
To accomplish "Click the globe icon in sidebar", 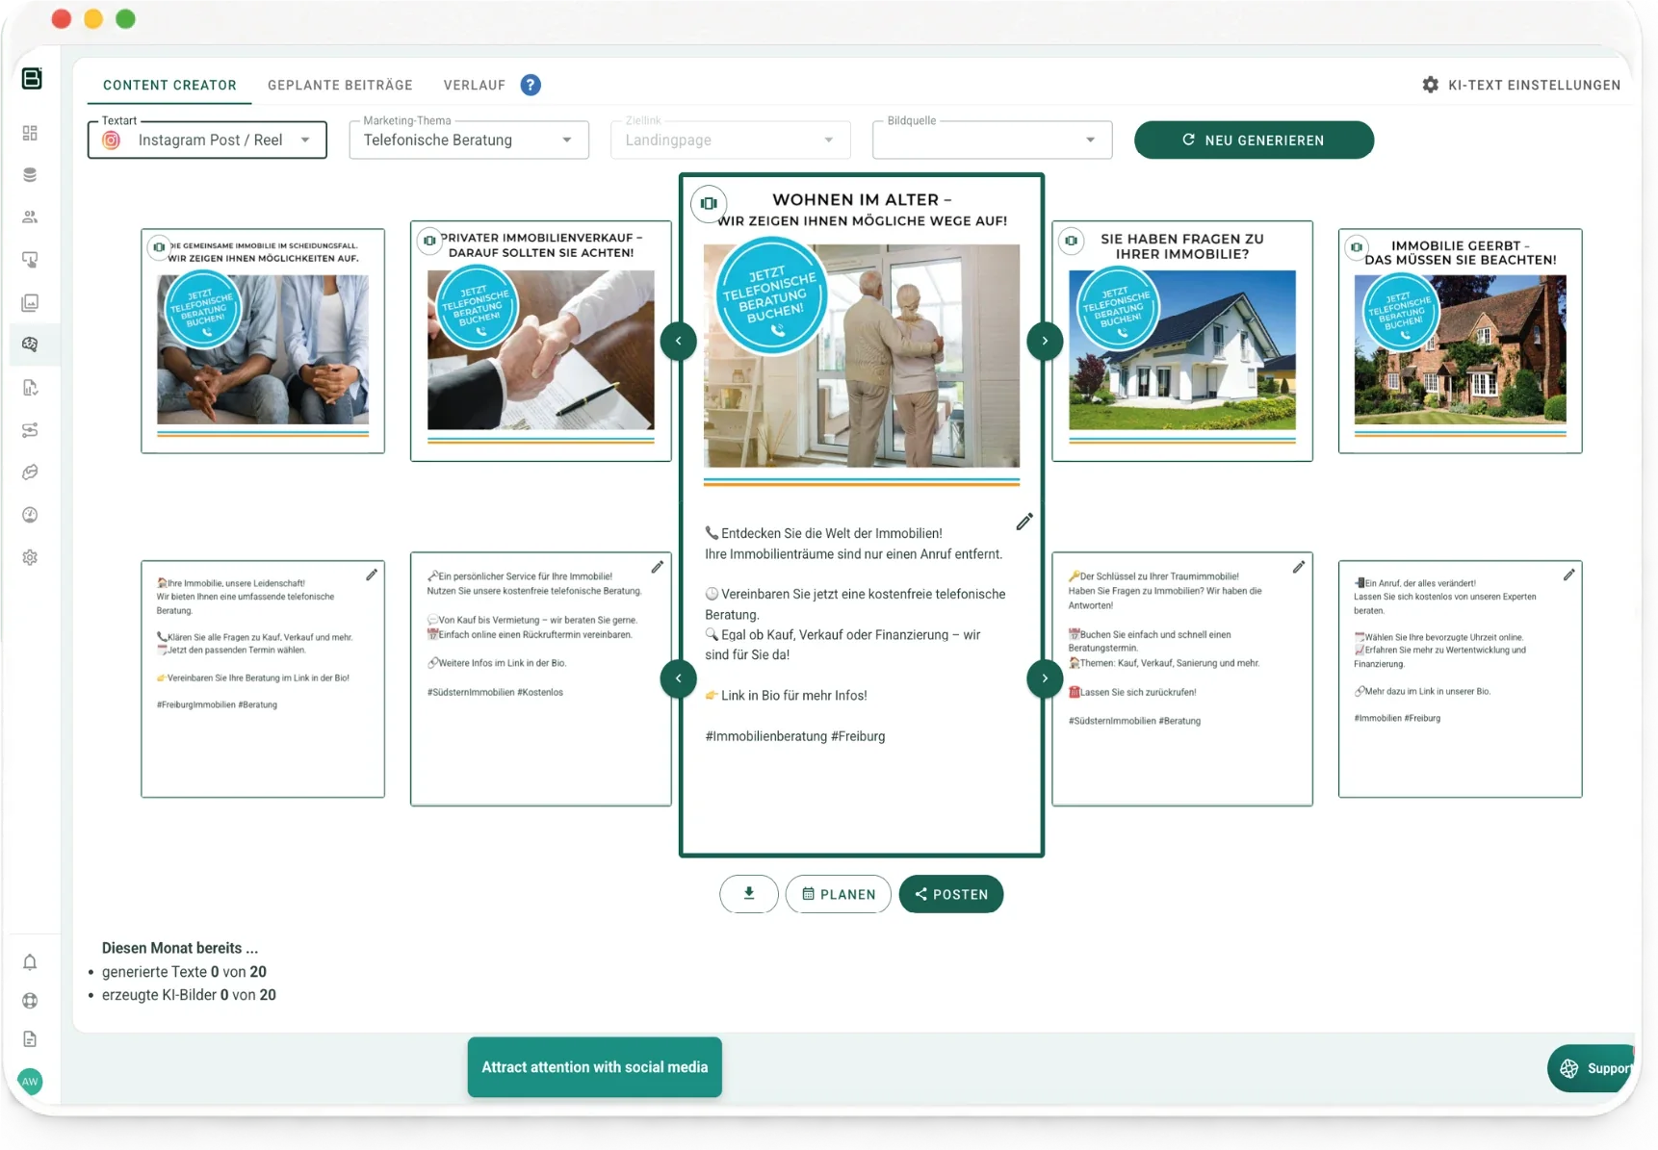I will [30, 1001].
